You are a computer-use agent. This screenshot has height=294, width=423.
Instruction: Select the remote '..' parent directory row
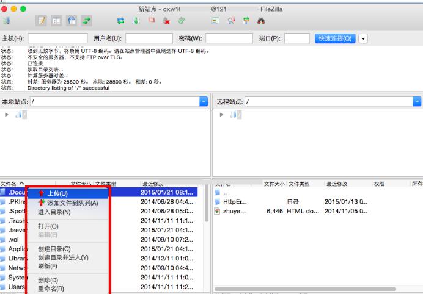[292, 192]
